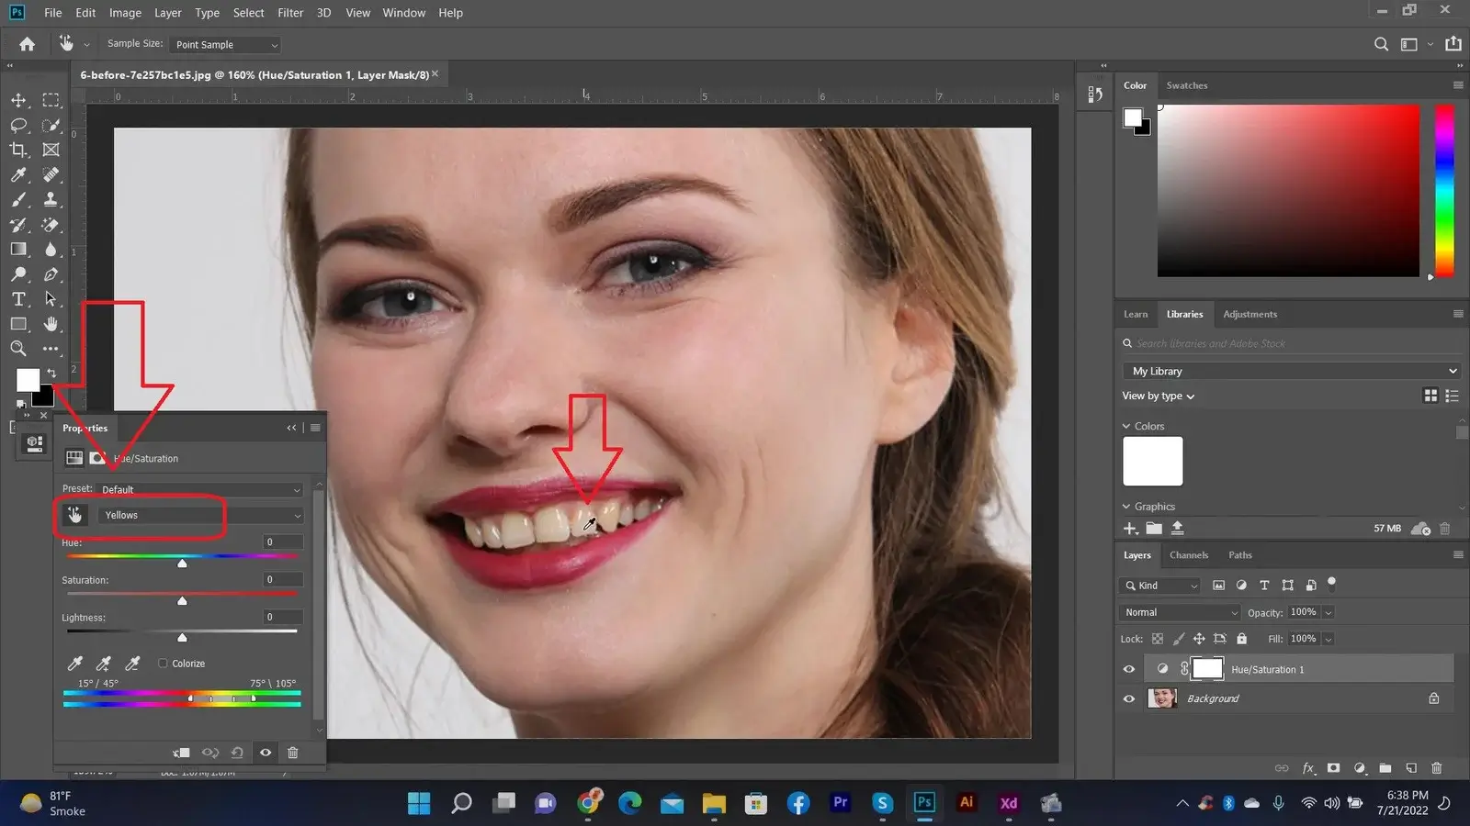The image size is (1470, 826).
Task: Open the Normal blend mode dropdown
Action: (x=1181, y=612)
